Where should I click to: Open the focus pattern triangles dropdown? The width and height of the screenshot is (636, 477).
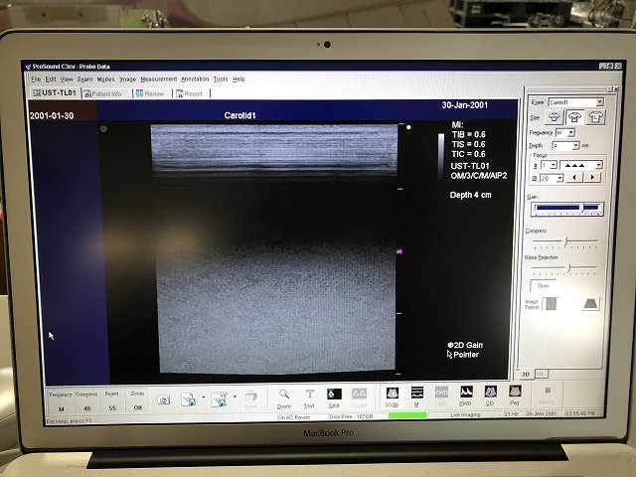coord(581,165)
